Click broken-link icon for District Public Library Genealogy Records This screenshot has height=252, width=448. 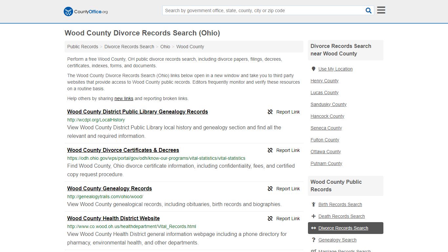click(x=270, y=112)
